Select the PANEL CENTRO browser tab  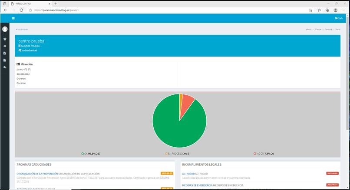point(26,3)
